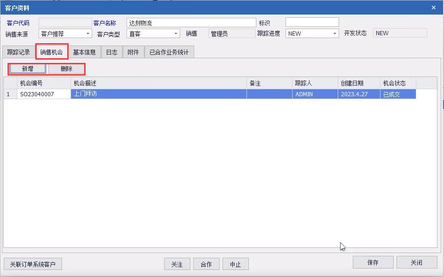Click the 关闭 button
The image size is (444, 277).
point(417,262)
